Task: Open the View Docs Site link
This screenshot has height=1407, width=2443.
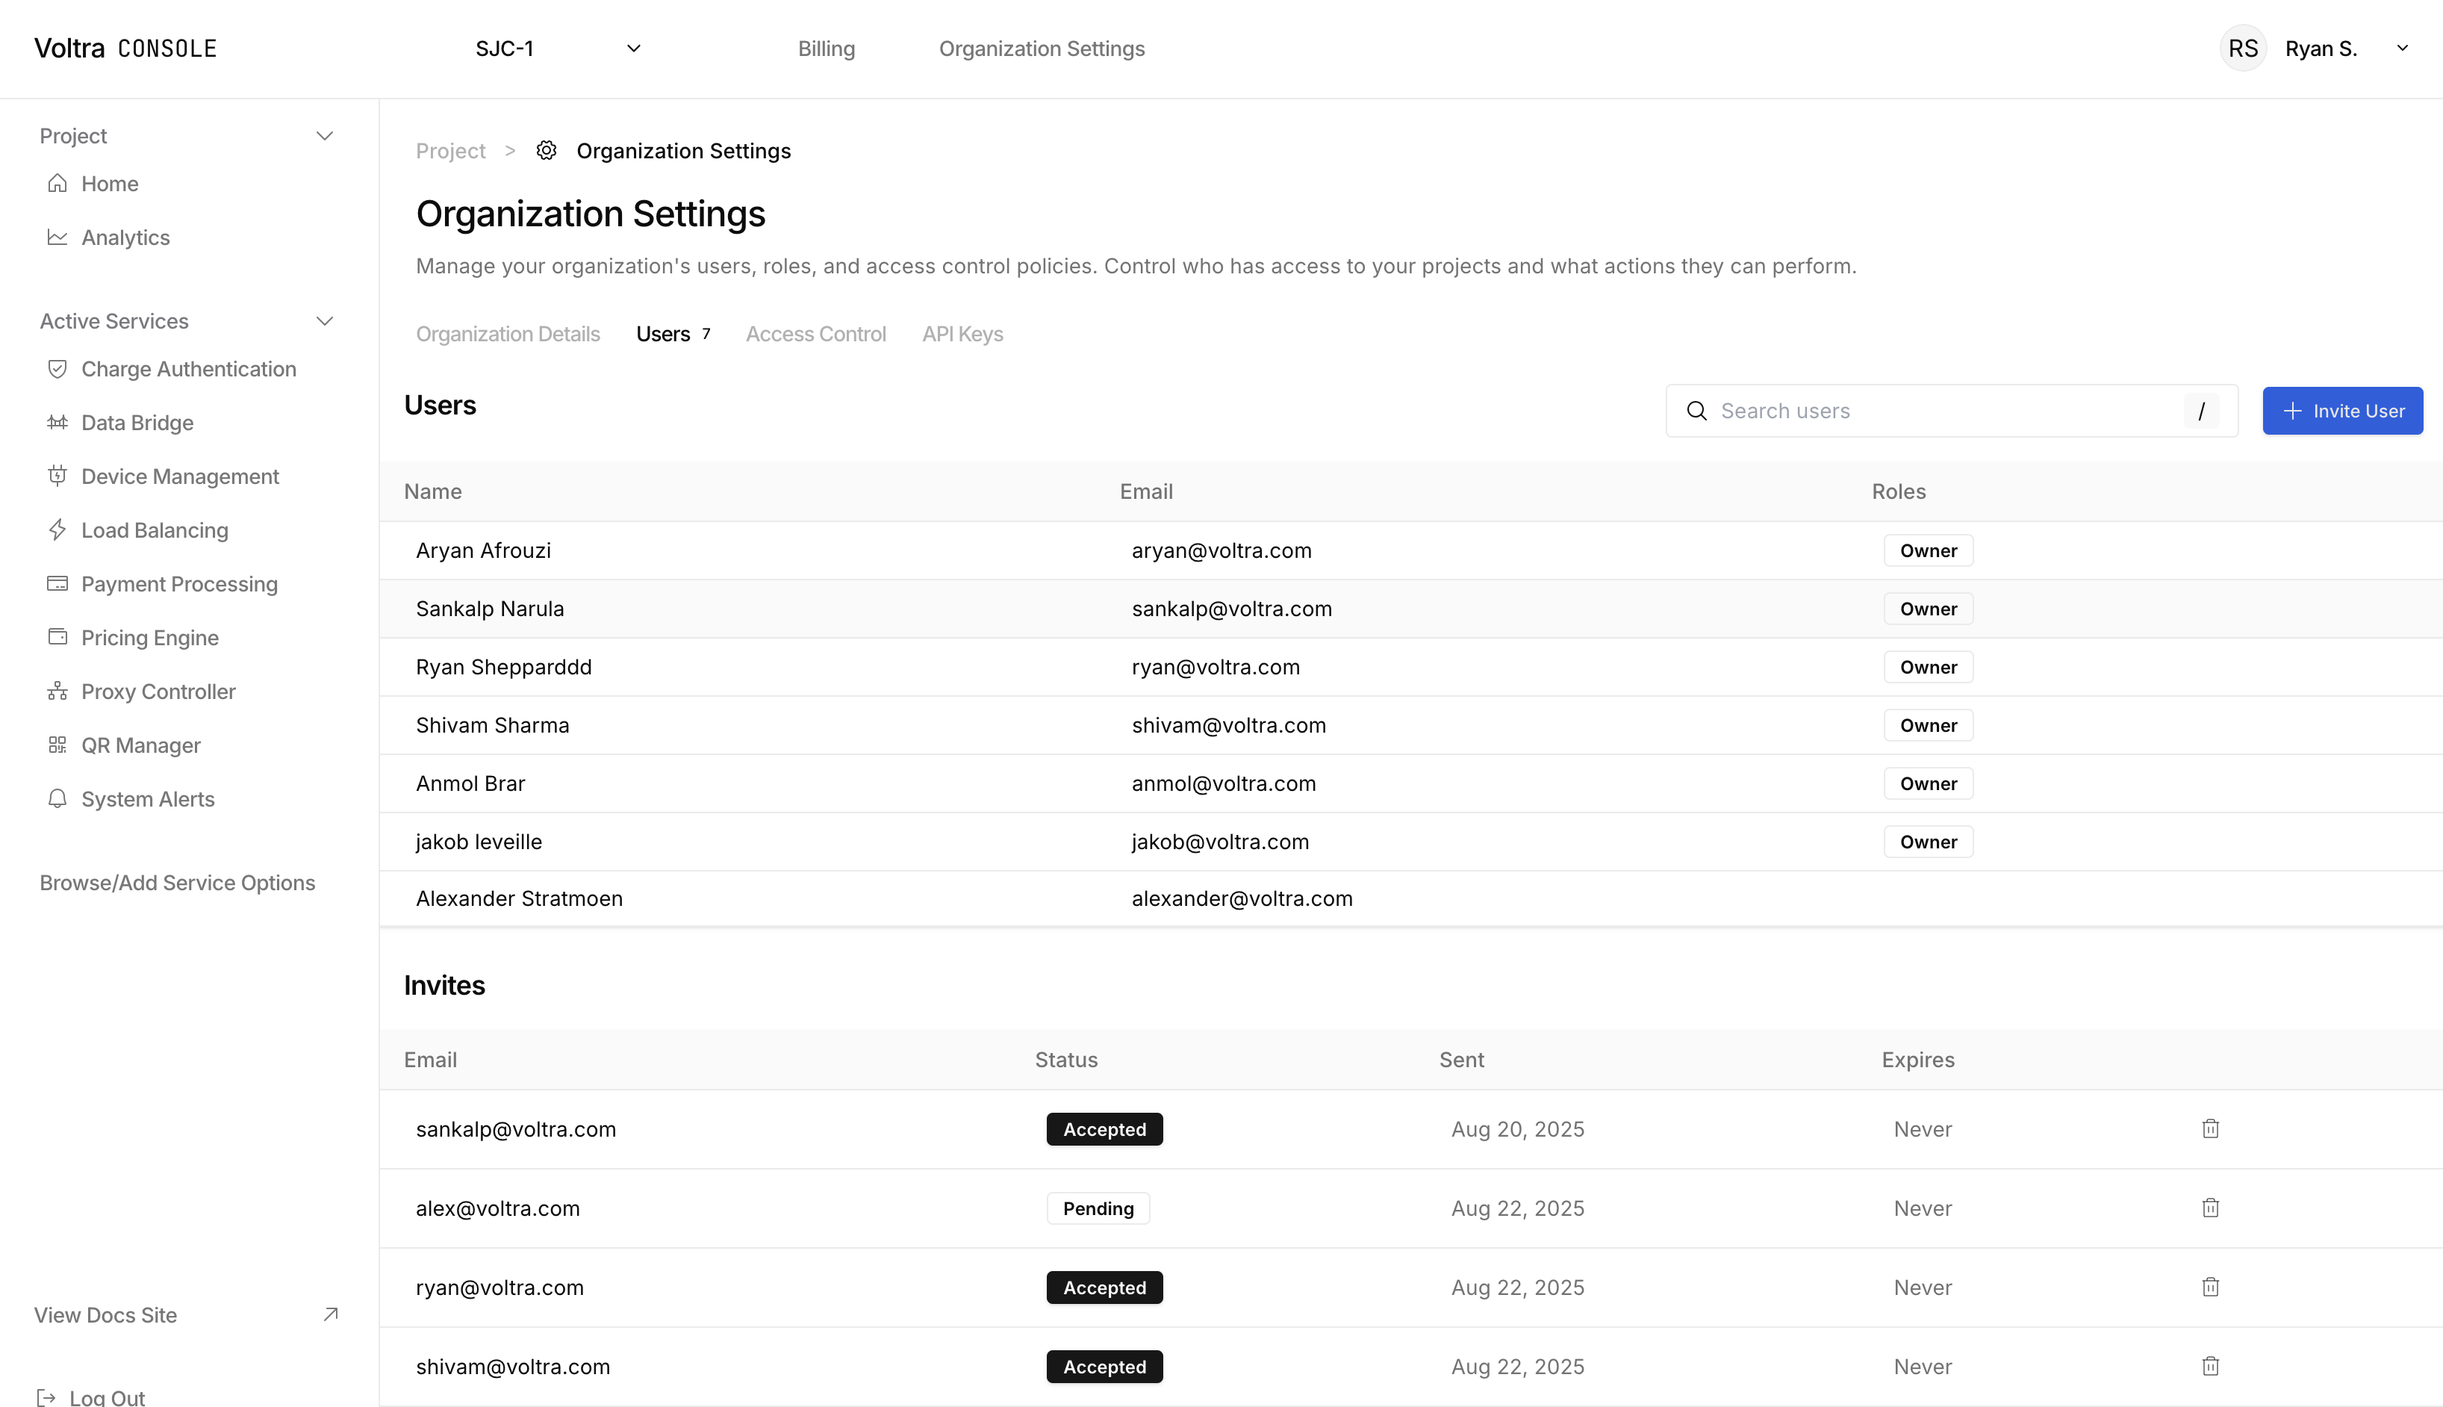Action: [x=105, y=1314]
